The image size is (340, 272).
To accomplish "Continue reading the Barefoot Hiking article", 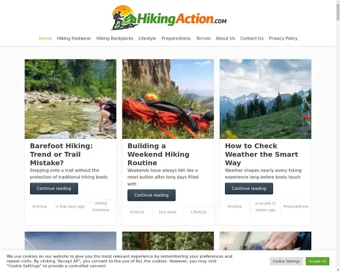I will (x=54, y=188).
